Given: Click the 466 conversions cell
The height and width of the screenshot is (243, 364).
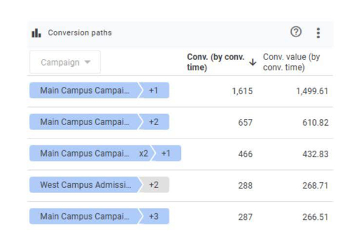Looking at the screenshot, I should point(245,154).
